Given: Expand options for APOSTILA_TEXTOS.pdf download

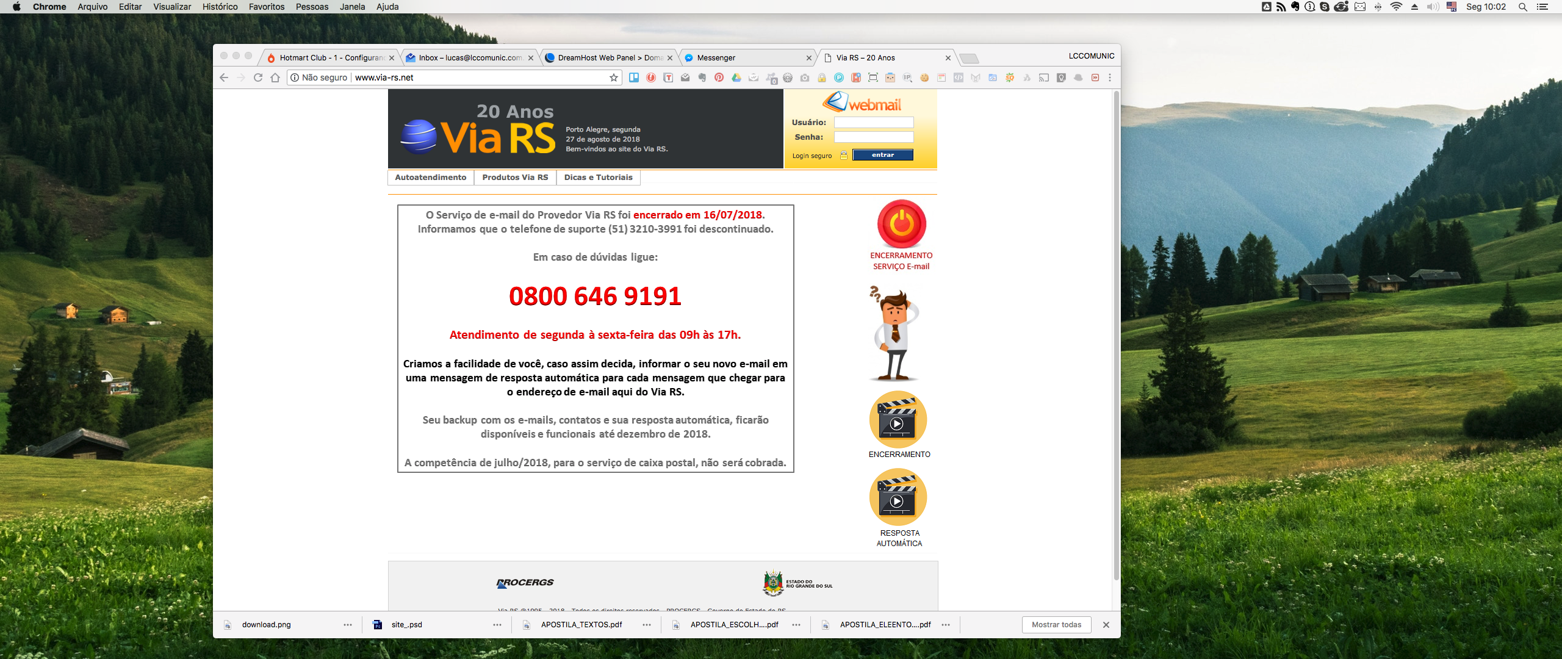Looking at the screenshot, I should tap(647, 625).
